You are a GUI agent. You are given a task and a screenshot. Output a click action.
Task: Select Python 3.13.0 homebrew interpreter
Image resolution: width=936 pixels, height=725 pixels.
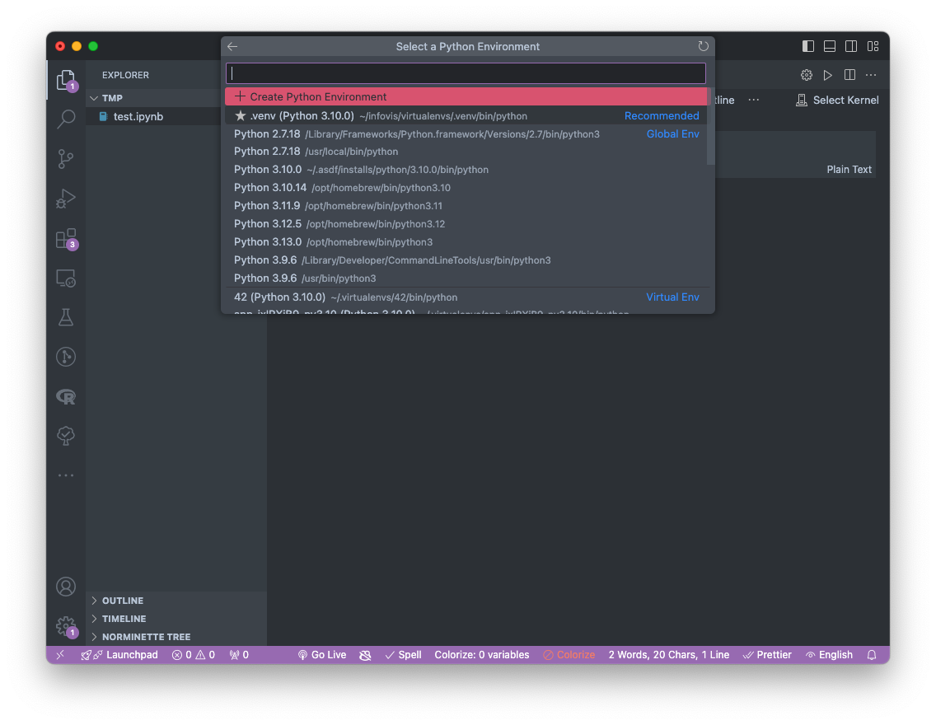pos(466,241)
